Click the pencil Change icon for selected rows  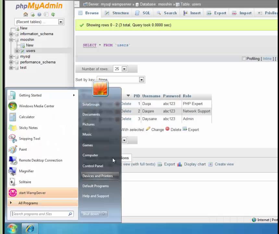(148, 129)
